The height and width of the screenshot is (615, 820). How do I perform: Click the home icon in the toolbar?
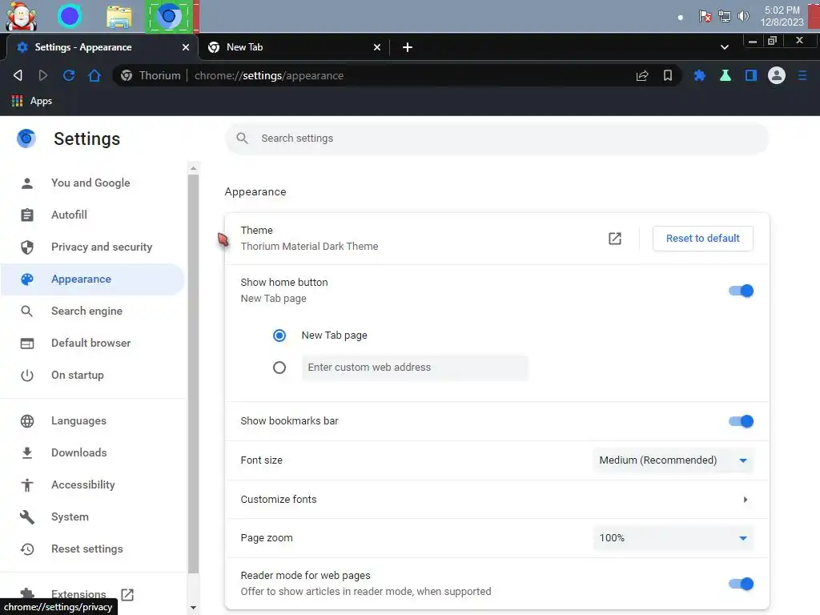point(94,75)
